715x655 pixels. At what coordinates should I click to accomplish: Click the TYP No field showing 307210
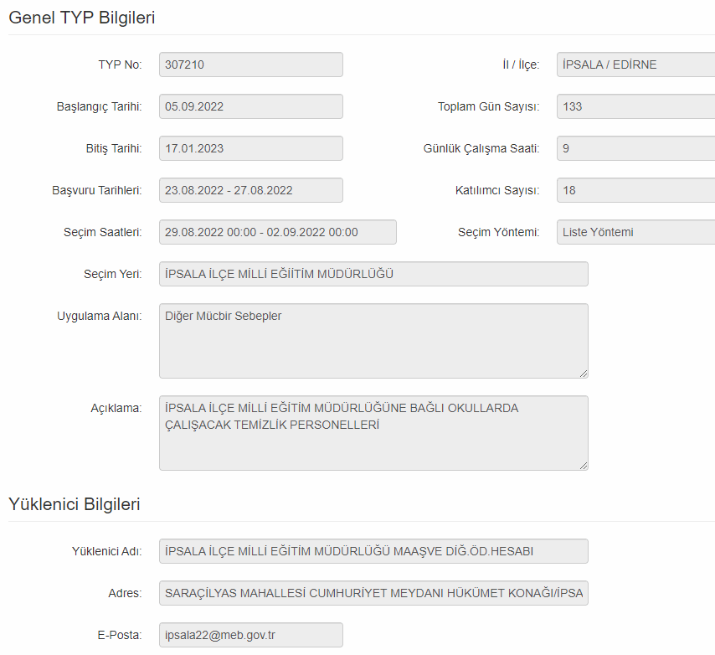pos(250,64)
